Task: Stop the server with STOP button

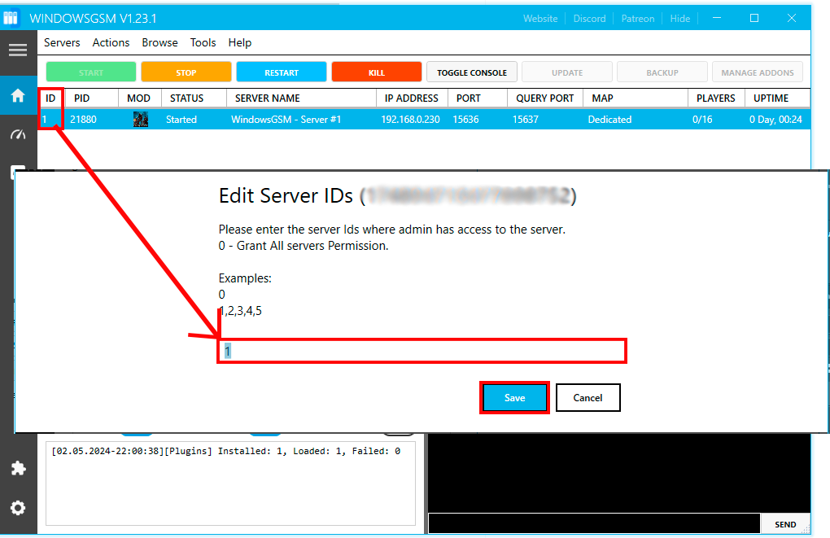Action: coord(186,72)
